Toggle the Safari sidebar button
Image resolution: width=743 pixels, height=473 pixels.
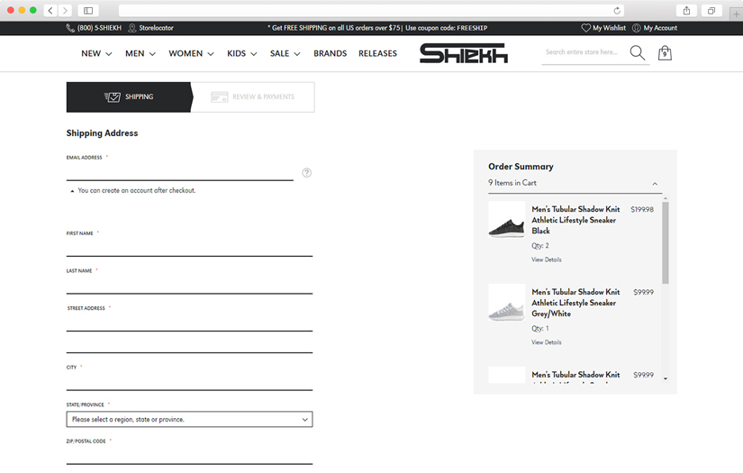click(88, 11)
